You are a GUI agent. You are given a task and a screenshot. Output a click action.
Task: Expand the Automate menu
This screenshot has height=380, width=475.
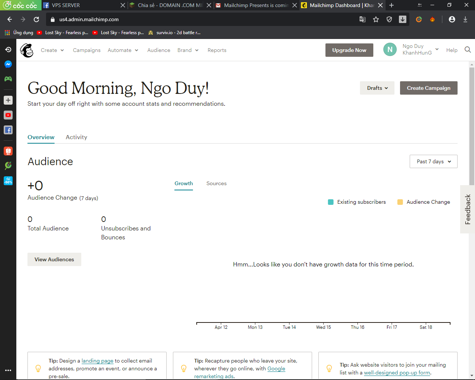click(123, 50)
